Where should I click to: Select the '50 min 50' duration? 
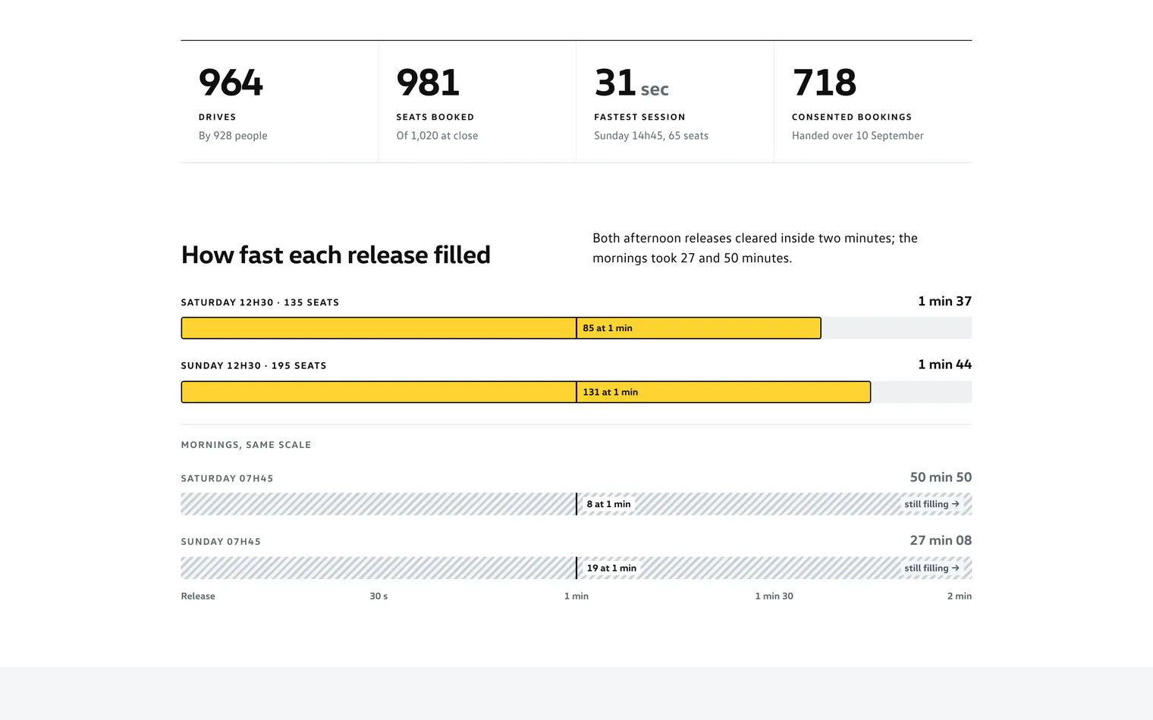941,477
